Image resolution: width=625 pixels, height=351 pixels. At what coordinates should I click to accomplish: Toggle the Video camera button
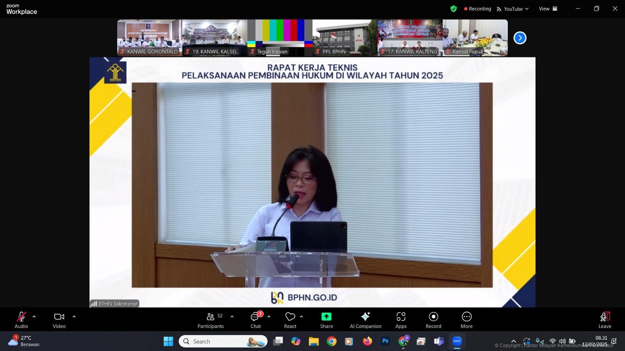(x=59, y=320)
